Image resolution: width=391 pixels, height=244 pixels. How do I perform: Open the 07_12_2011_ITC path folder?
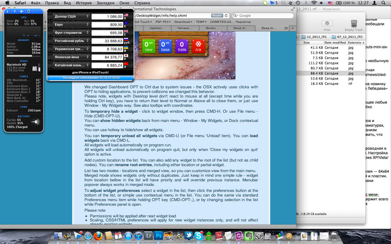tap(347, 37)
